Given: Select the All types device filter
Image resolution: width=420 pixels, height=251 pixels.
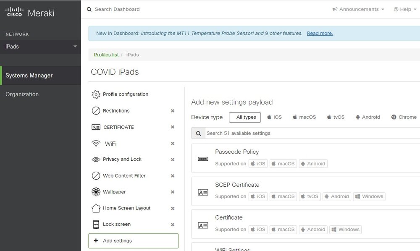Looking at the screenshot, I should [x=245, y=117].
